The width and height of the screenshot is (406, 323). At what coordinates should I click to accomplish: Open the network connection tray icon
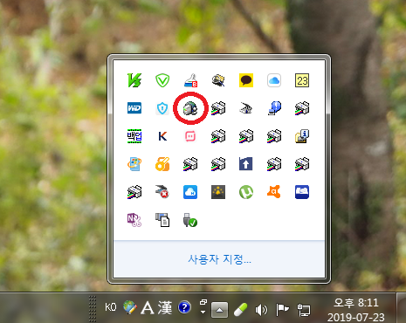304,310
